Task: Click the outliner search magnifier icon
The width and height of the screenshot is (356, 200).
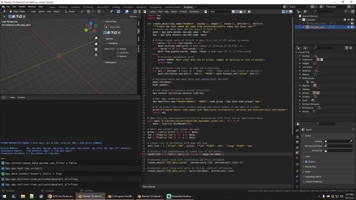Action: (x=315, y=11)
